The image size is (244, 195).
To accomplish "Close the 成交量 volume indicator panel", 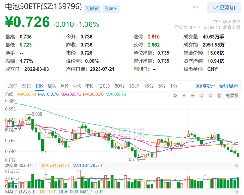I will click(x=237, y=166).
